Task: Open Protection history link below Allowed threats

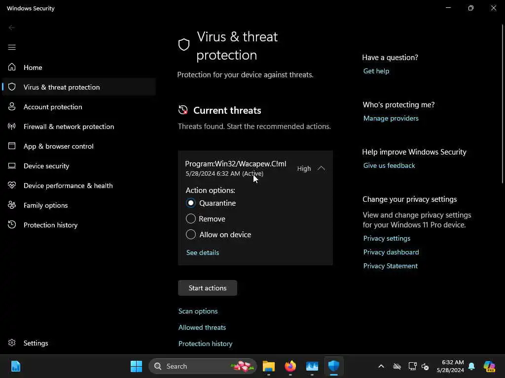Action: [x=206, y=343]
